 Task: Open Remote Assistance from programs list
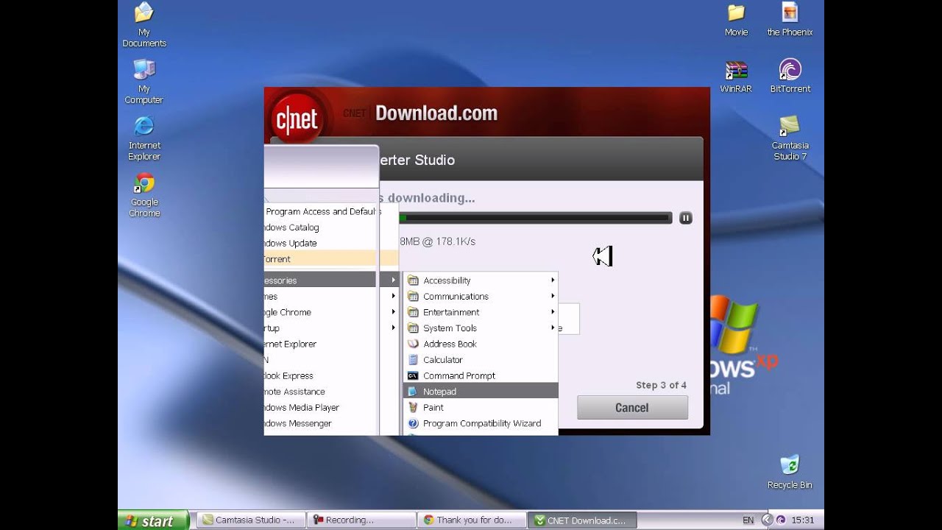[x=321, y=392]
